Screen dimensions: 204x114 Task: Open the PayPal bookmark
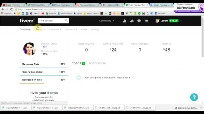(x=78, y=13)
